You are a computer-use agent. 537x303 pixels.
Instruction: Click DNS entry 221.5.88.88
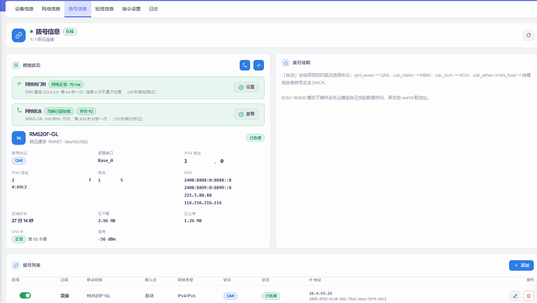pyautogui.click(x=198, y=195)
